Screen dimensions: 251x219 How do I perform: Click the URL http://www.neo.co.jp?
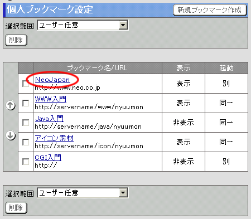67,87
